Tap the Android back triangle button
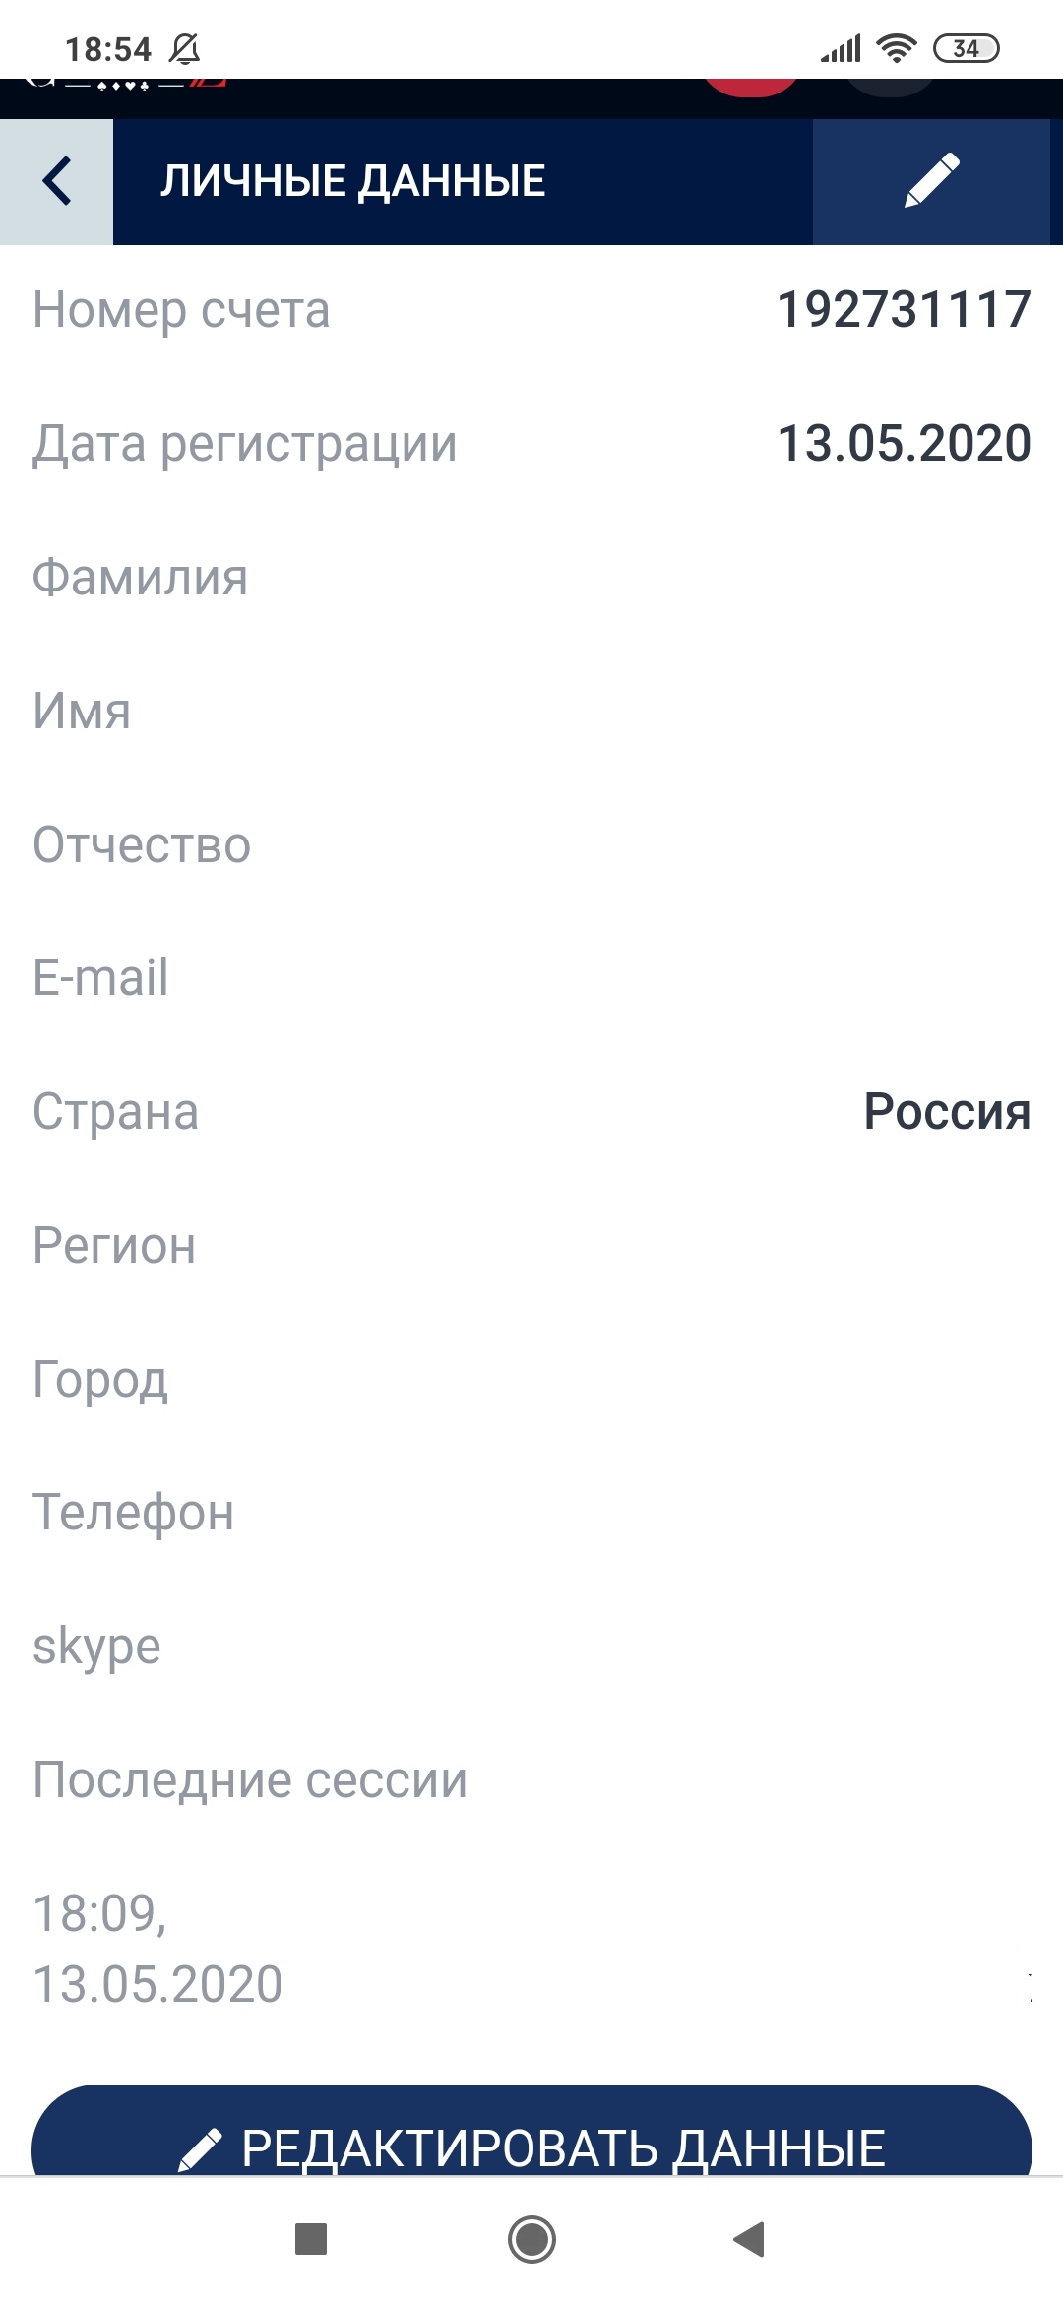This screenshot has height=2303, width=1063. pos(749,2239)
